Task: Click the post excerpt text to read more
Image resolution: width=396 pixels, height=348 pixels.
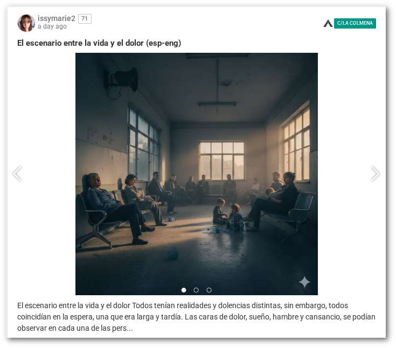Action: click(196, 317)
